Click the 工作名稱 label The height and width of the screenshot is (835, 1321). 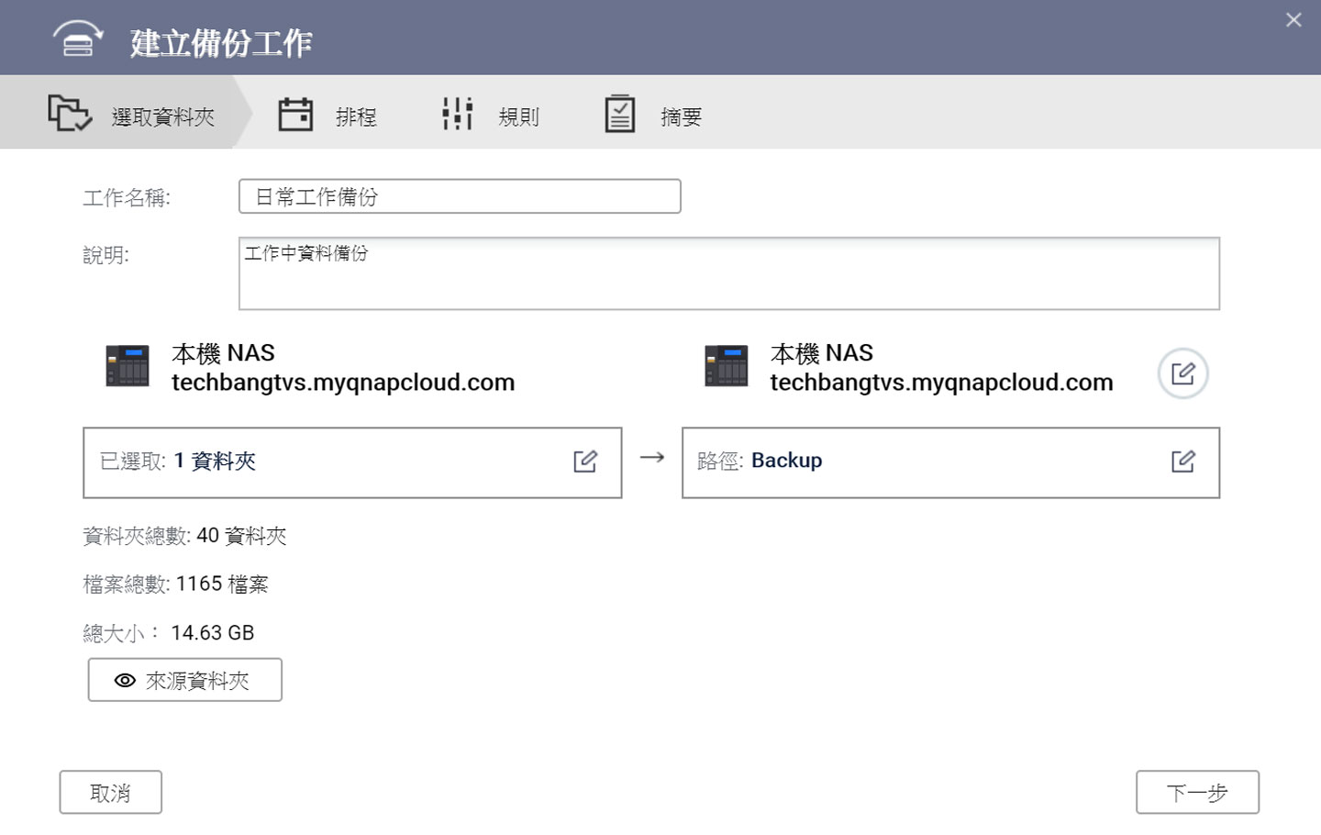coord(127,197)
